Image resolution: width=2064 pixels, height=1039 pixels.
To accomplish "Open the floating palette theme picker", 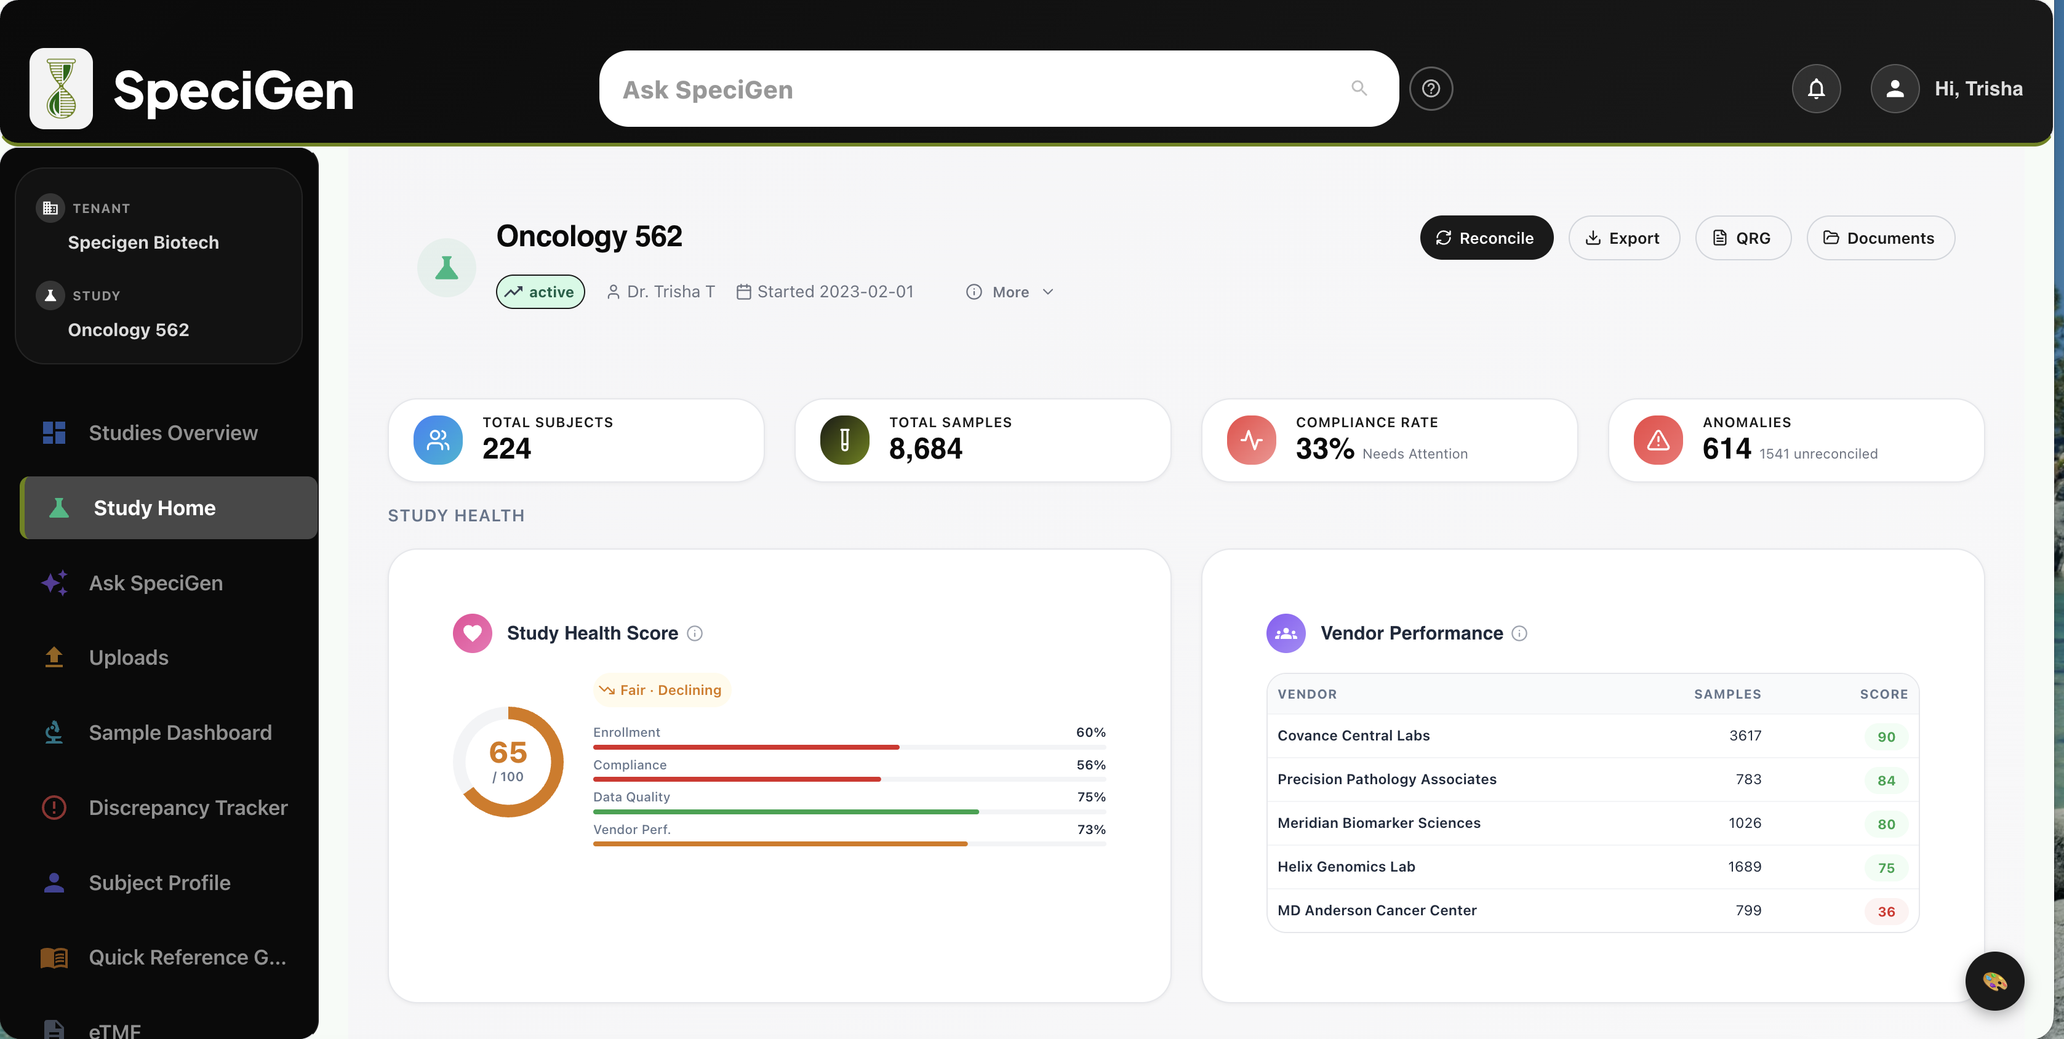I will coord(1995,981).
